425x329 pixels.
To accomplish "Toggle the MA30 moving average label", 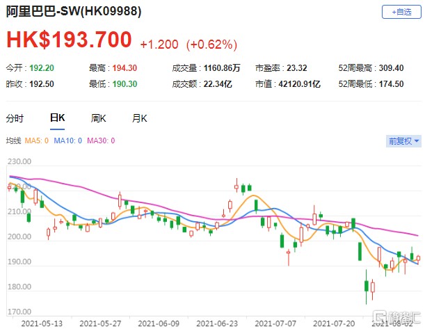I will click(101, 141).
